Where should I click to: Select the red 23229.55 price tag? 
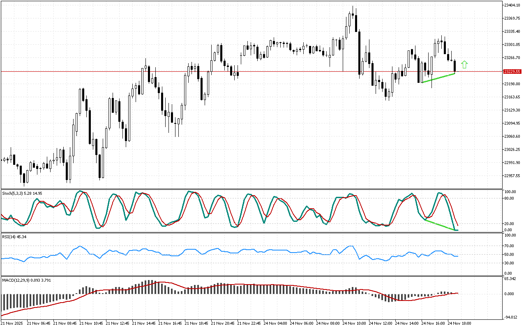click(512, 71)
